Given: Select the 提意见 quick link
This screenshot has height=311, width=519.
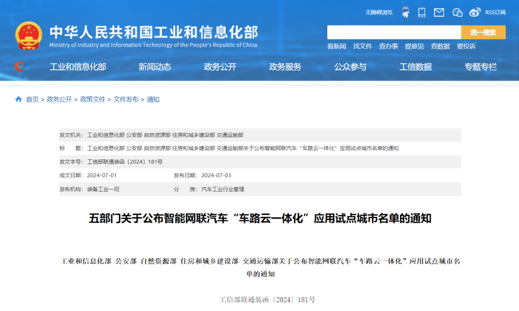Looking at the screenshot, I should 414,46.
